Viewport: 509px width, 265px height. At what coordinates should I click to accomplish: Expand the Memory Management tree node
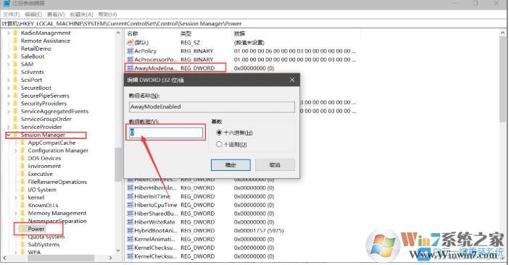(x=15, y=213)
